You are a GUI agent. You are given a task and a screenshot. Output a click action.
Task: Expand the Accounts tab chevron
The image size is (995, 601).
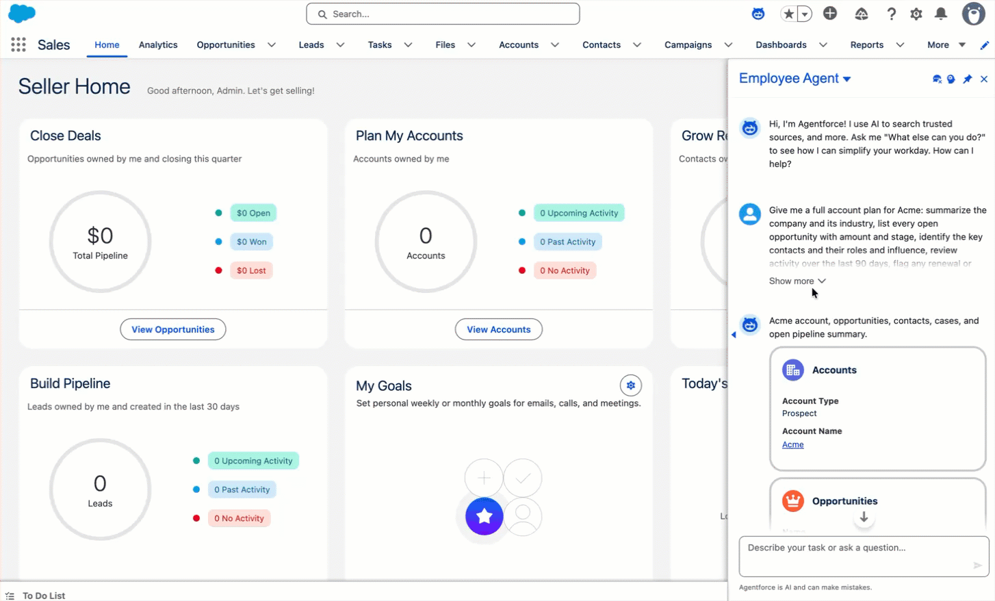555,45
